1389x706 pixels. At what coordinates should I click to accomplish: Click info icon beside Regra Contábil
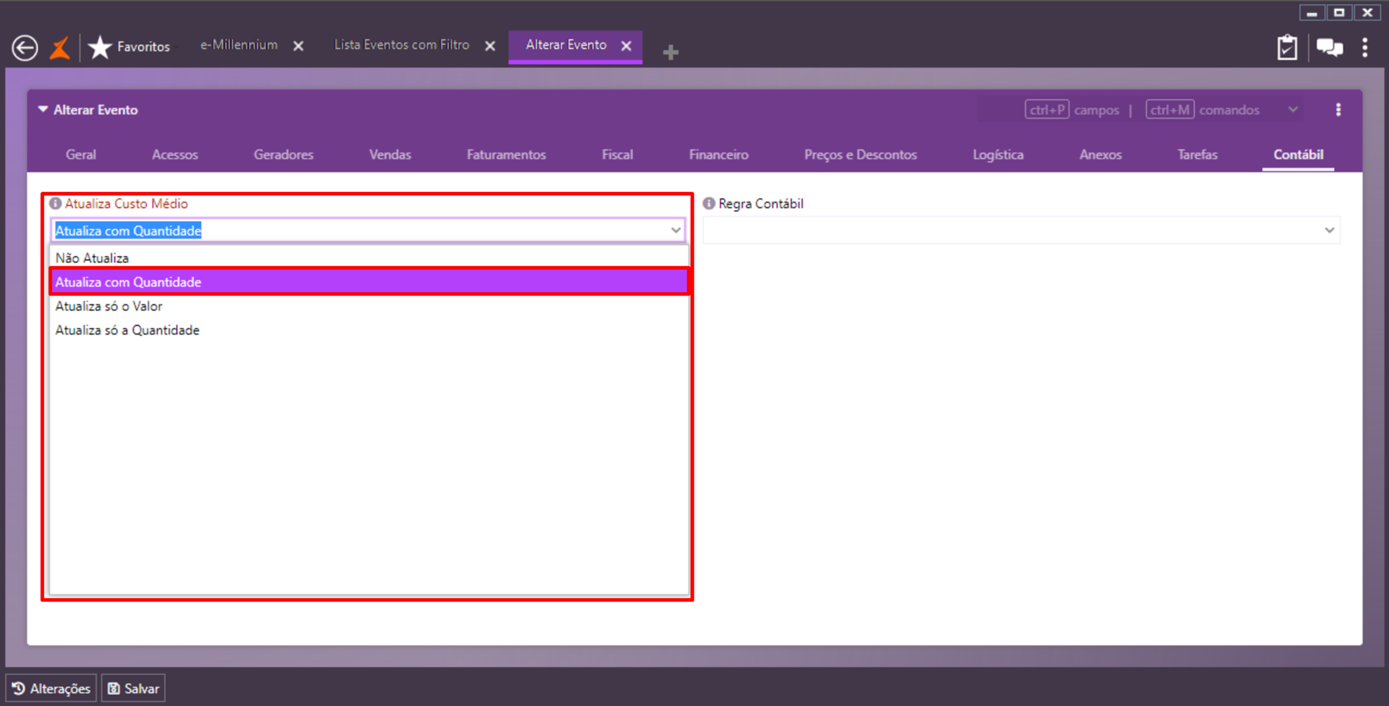[708, 203]
